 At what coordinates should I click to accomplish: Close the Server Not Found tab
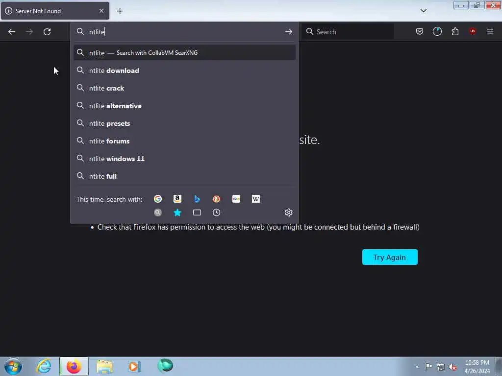coord(101,11)
